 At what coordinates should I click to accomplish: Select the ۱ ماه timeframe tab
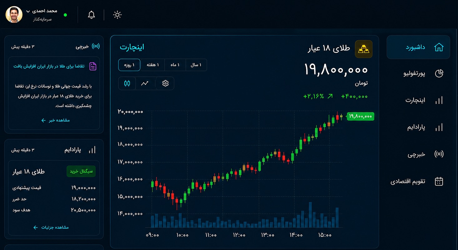pos(175,65)
